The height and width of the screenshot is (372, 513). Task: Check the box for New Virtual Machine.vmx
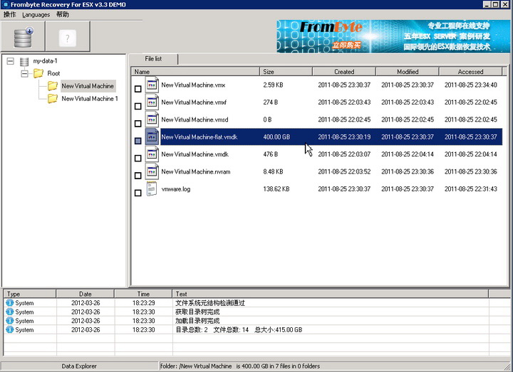(x=138, y=89)
